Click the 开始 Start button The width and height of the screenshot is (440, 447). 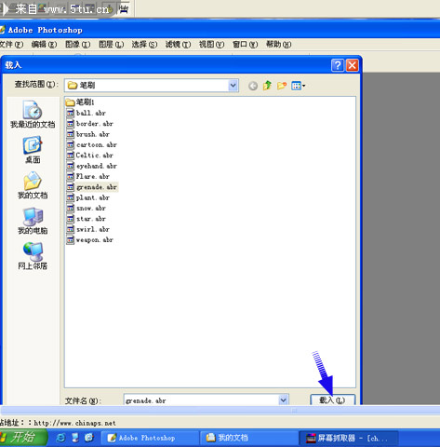tap(22, 438)
